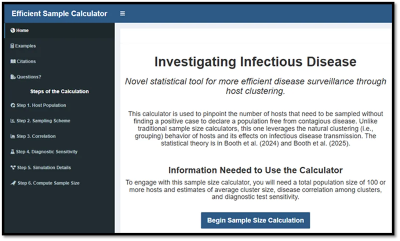The height and width of the screenshot is (241, 400).
Task: Click Begin Sample Size Calculation button
Action: 255,220
